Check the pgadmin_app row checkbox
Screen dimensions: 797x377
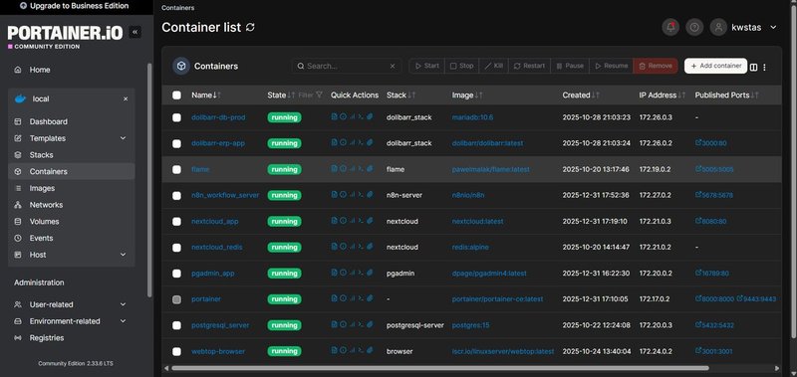tap(176, 274)
